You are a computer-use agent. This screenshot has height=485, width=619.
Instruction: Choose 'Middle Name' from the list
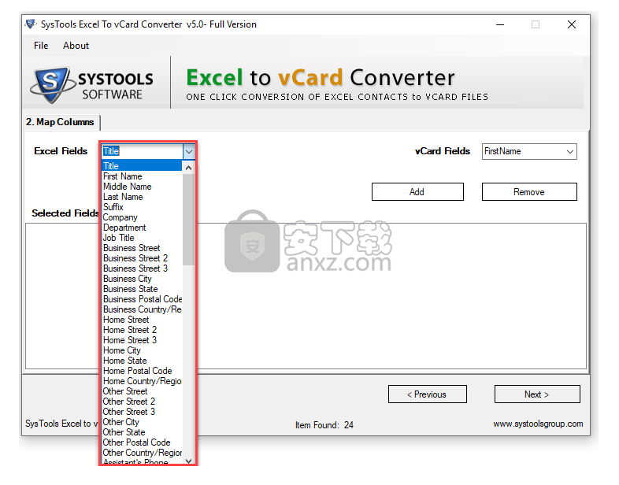point(142,187)
